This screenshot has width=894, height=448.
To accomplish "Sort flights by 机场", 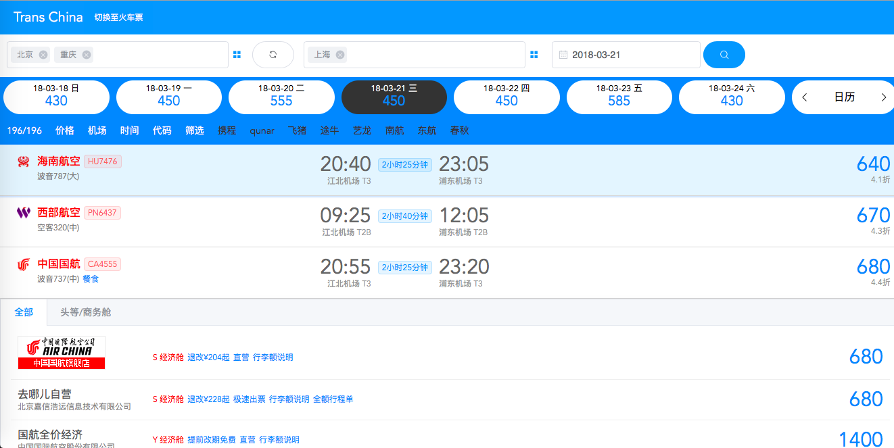I will click(97, 130).
